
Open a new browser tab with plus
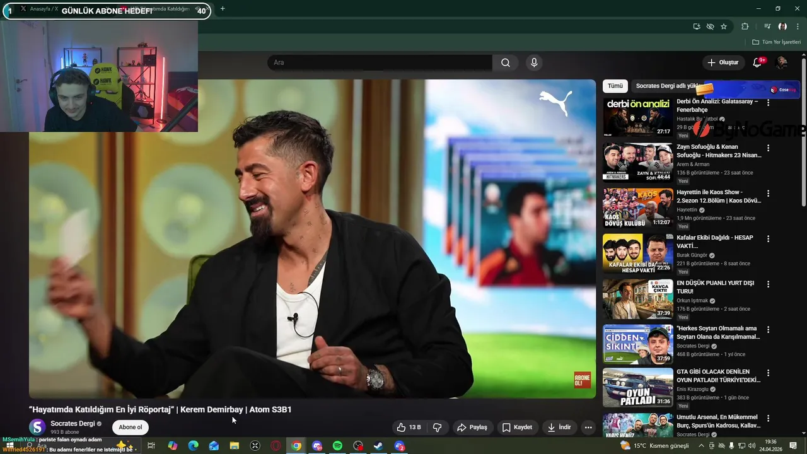(223, 9)
